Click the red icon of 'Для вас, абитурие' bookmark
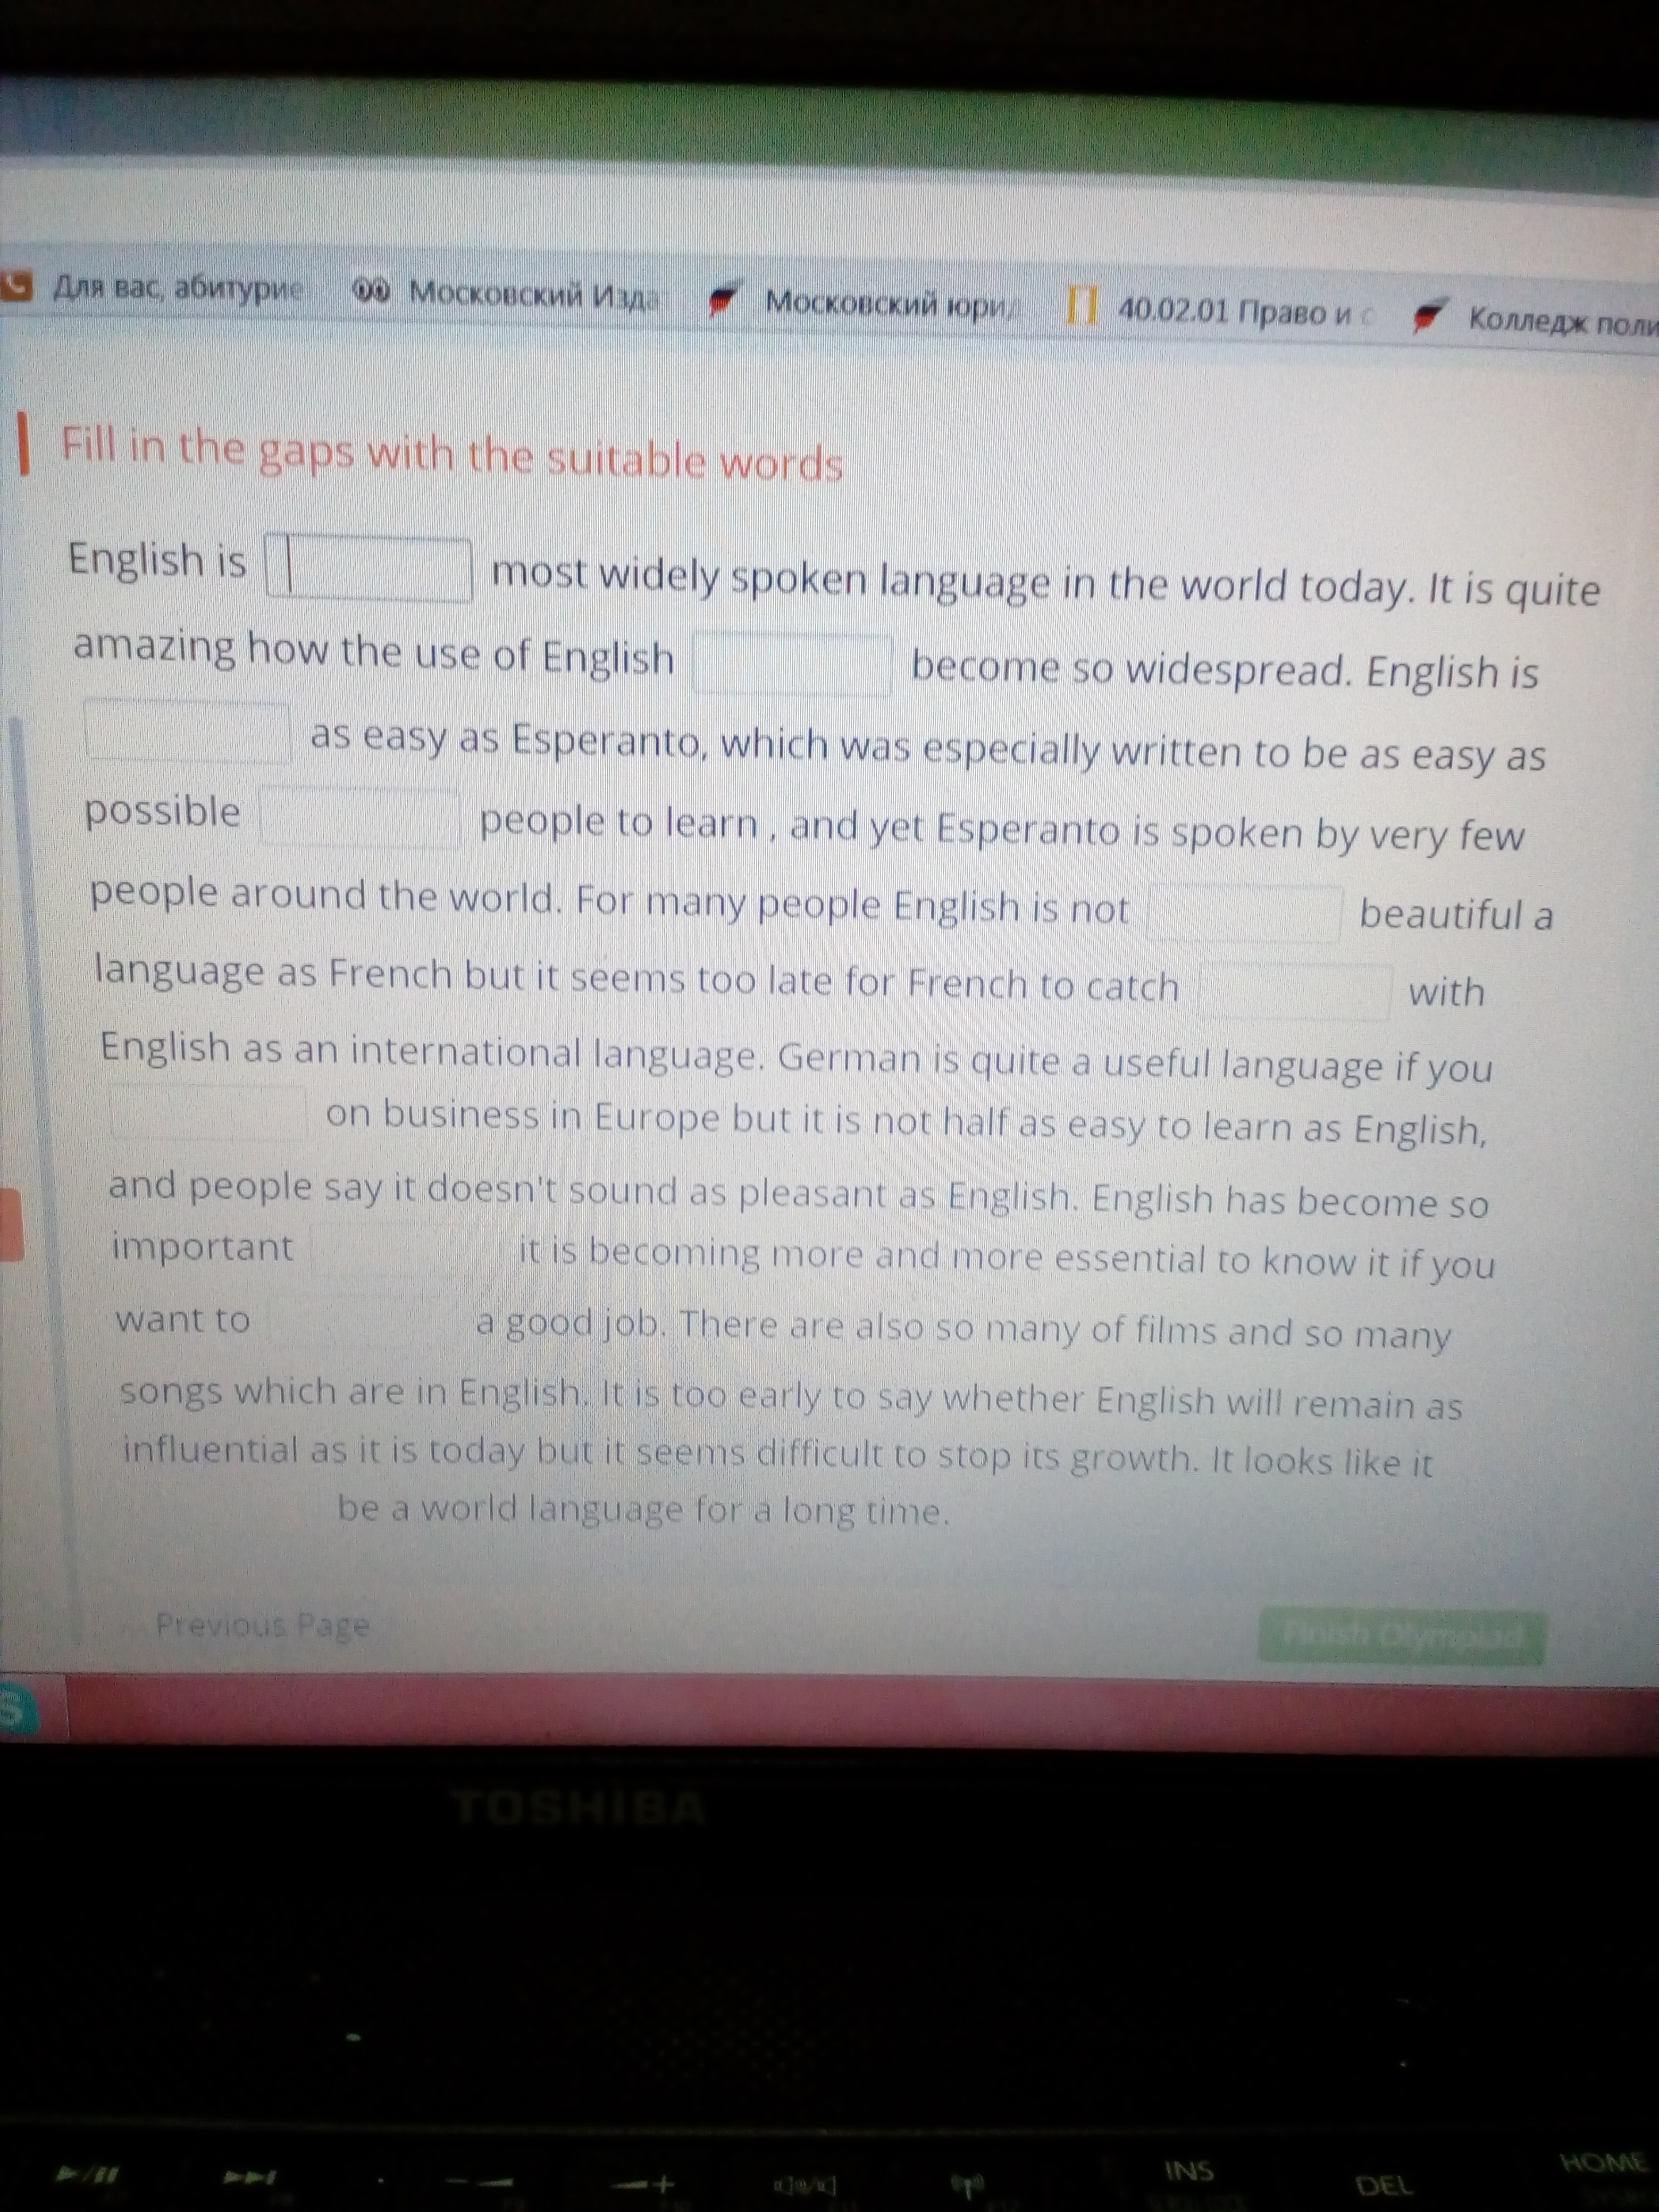The height and width of the screenshot is (2212, 1659). coord(15,286)
